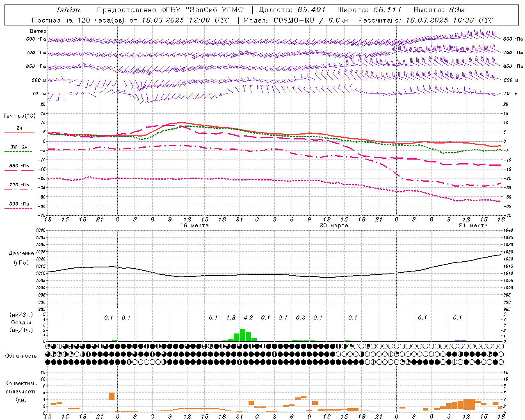Click the "985" value on left pressure axis
525x420 pixels.
[41, 309]
